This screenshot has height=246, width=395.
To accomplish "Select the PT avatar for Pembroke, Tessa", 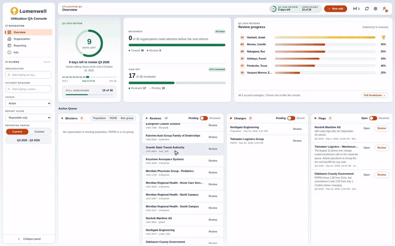I will [242, 66].
